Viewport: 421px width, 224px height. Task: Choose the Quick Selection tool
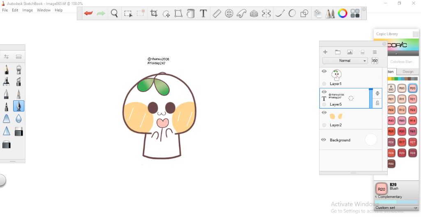pos(141,13)
